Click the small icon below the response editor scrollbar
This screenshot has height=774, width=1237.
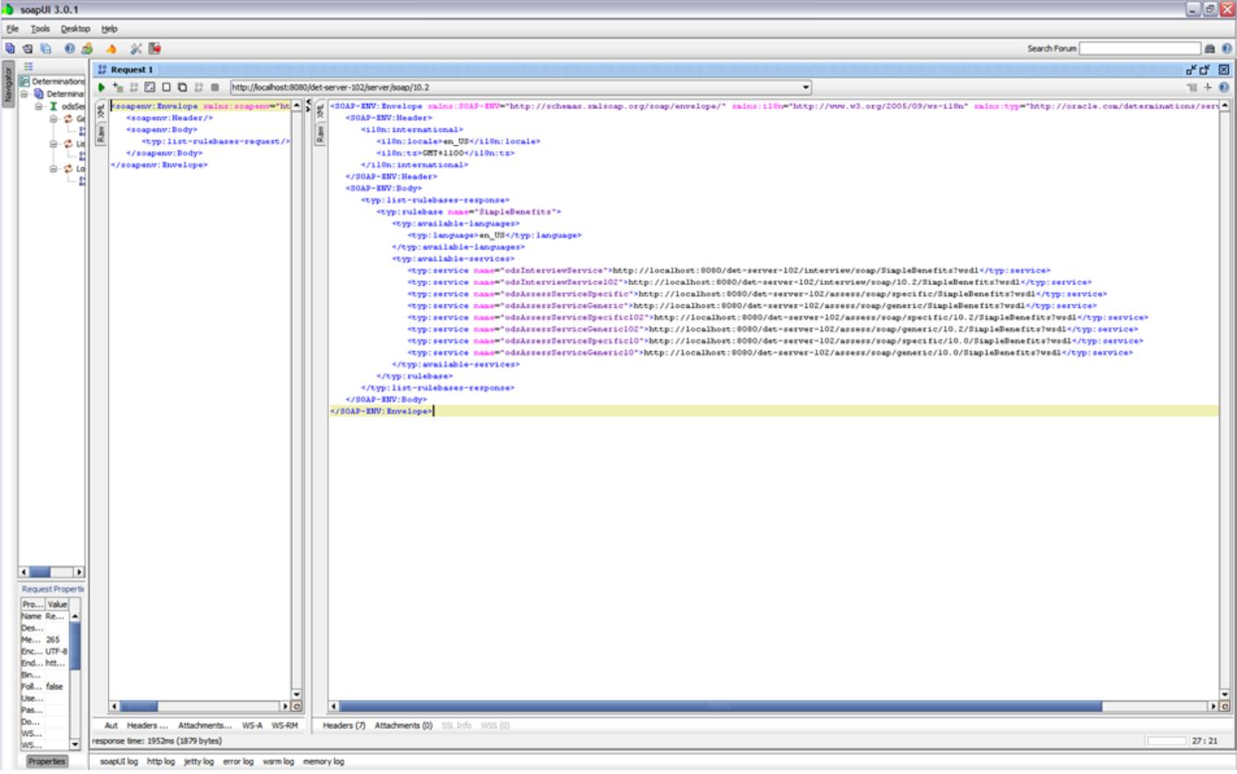pos(1225,706)
